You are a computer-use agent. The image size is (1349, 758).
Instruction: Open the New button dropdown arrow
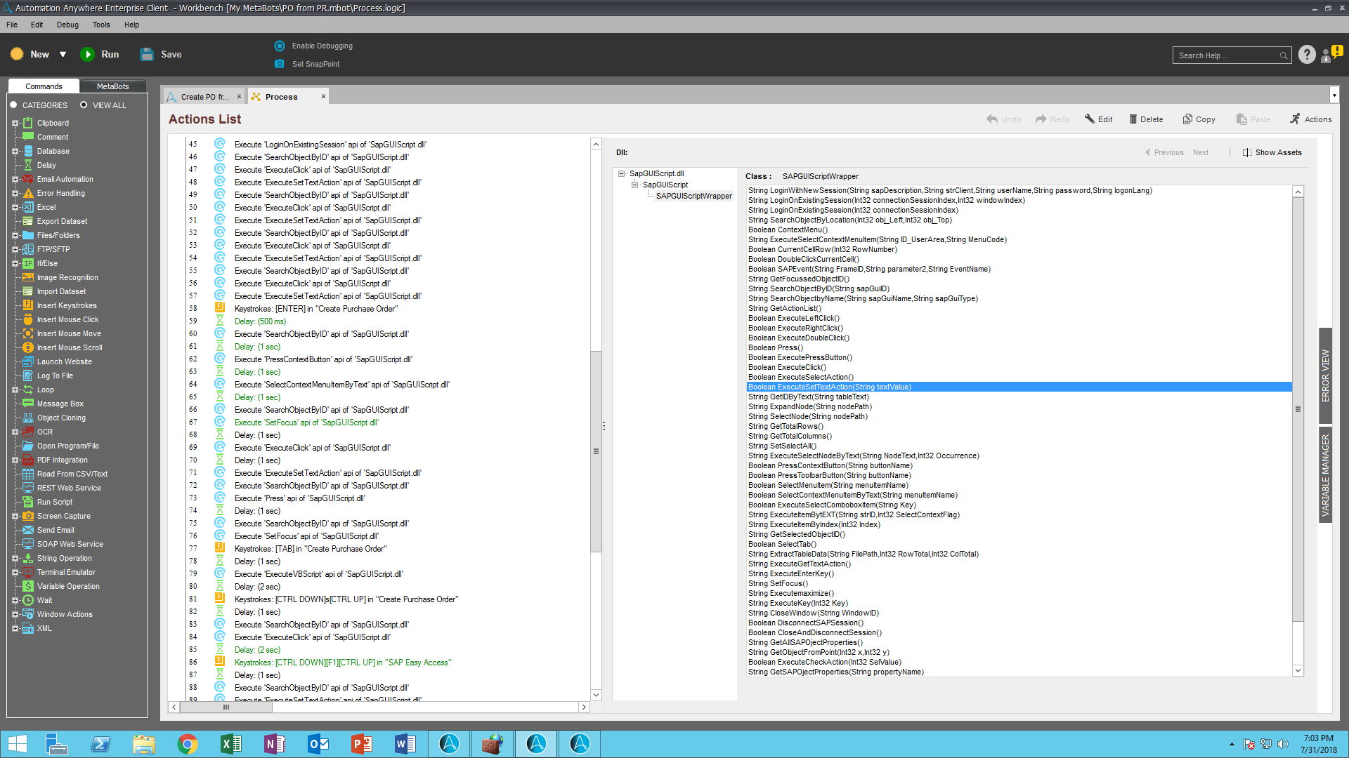coord(63,55)
